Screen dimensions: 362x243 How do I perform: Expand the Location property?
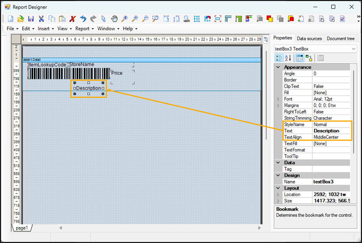tap(278, 194)
